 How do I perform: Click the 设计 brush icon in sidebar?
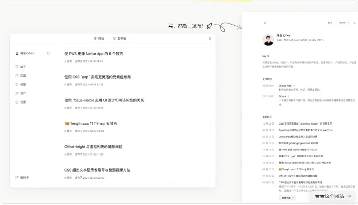(17, 93)
